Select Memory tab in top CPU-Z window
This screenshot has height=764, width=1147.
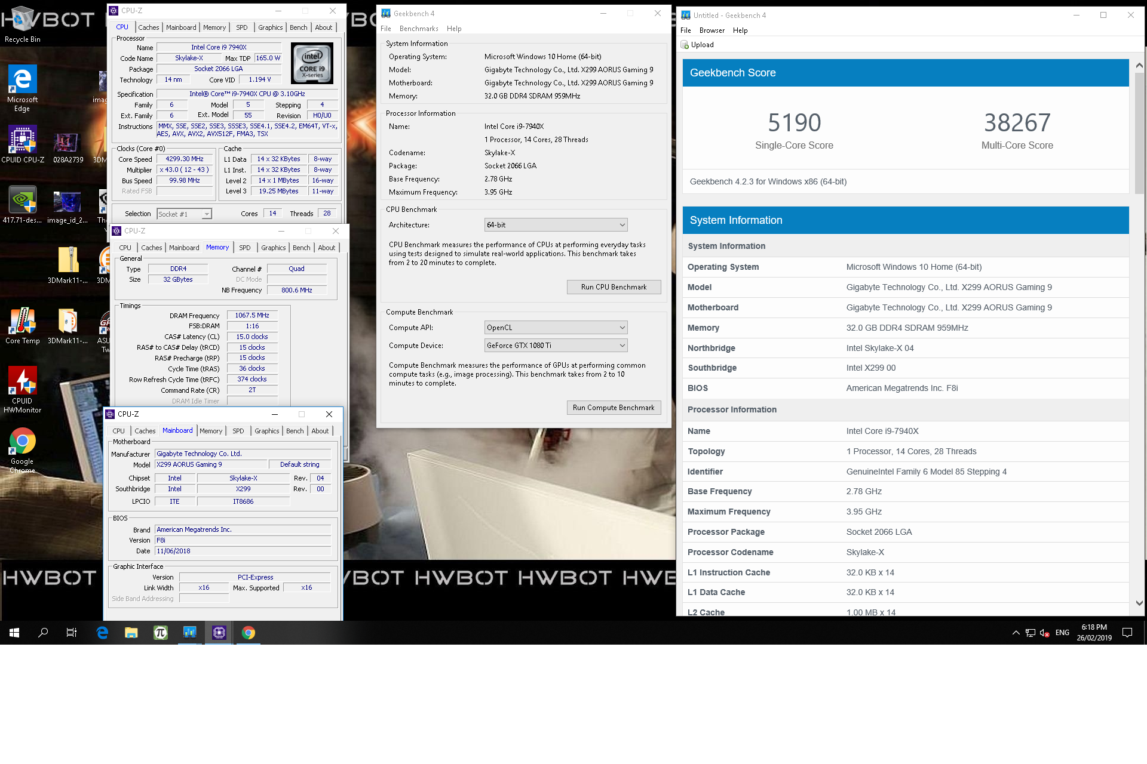pyautogui.click(x=214, y=27)
